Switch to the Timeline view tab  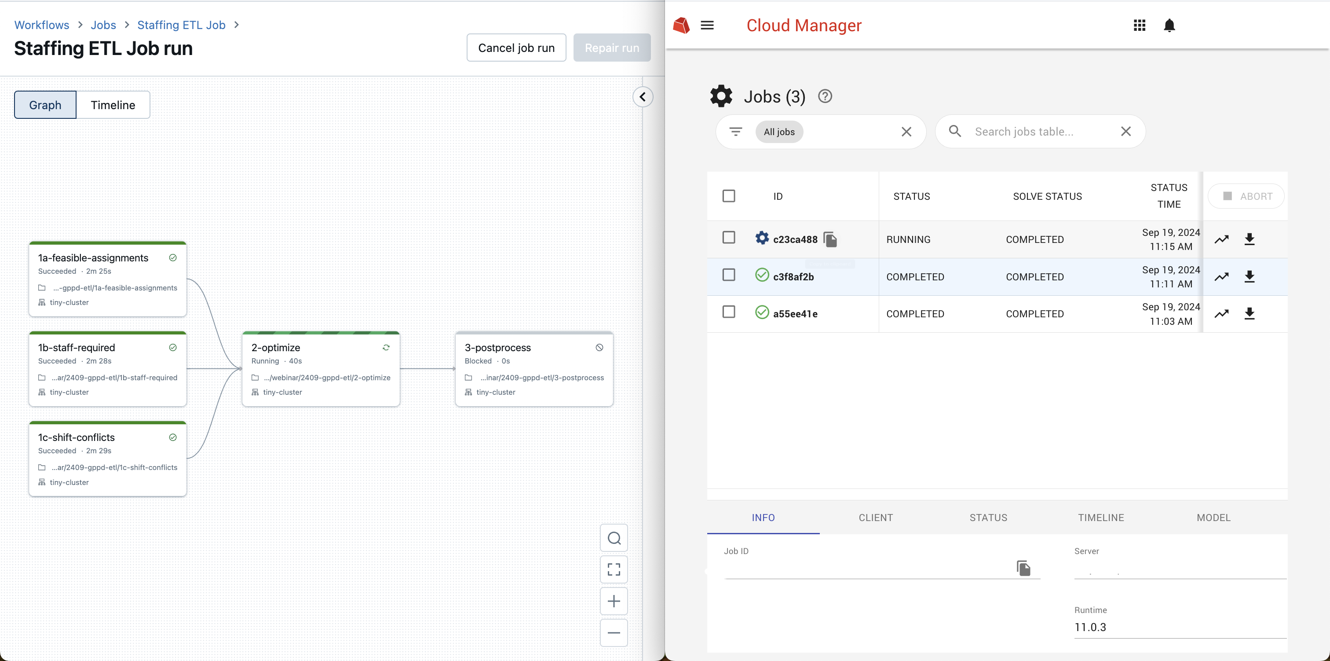113,105
